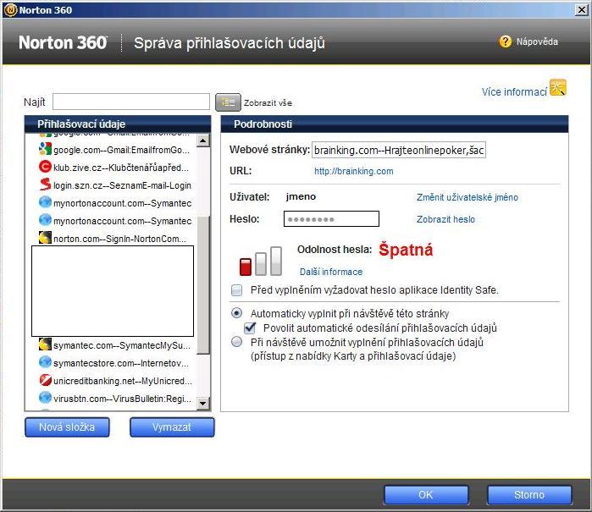
Task: Open the http://brainking.com URL link
Action: [x=354, y=171]
